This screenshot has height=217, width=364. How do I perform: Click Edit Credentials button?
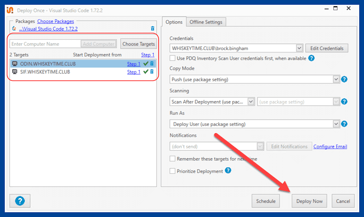click(x=327, y=48)
